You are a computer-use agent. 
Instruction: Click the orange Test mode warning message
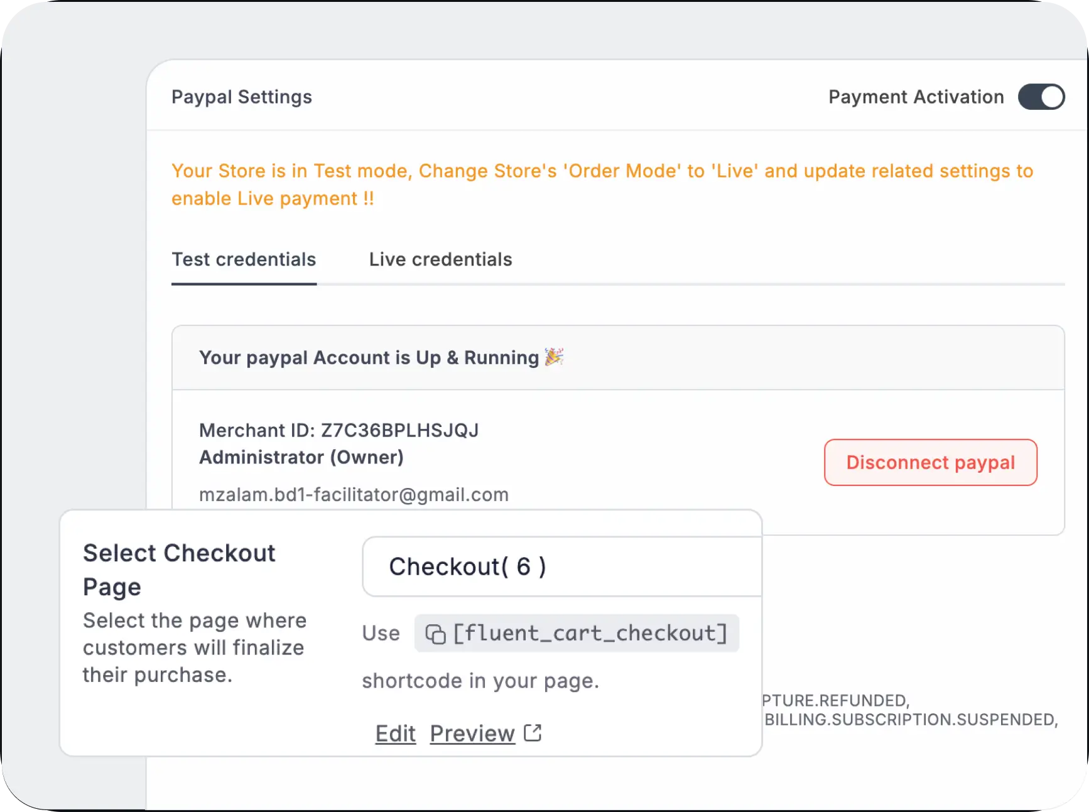click(602, 184)
